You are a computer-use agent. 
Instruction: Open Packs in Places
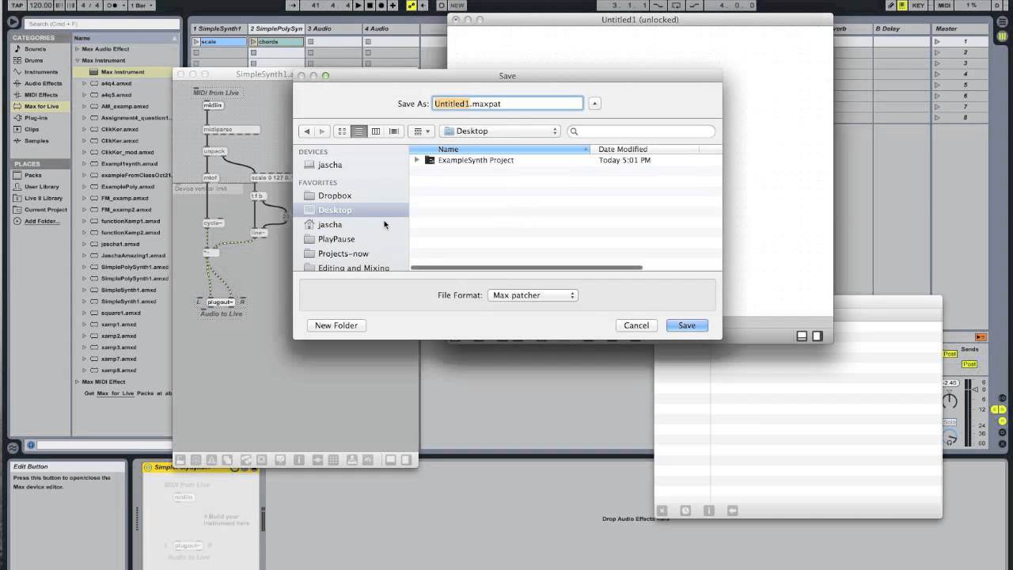tap(33, 175)
